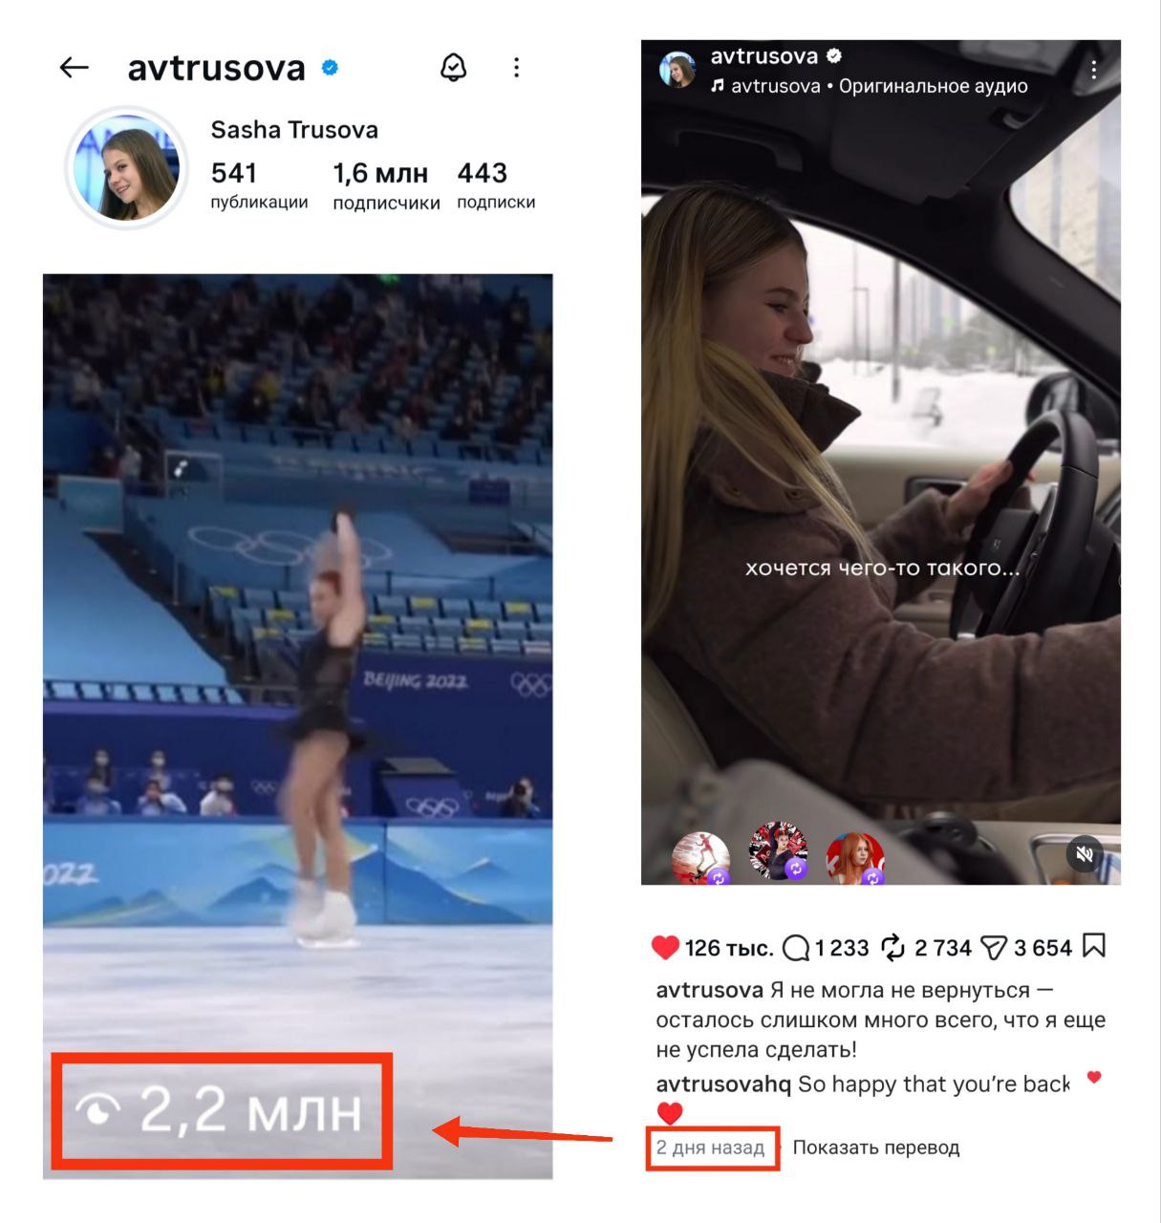Open the reel's three-dot options menu
The width and height of the screenshot is (1161, 1223).
(1094, 70)
